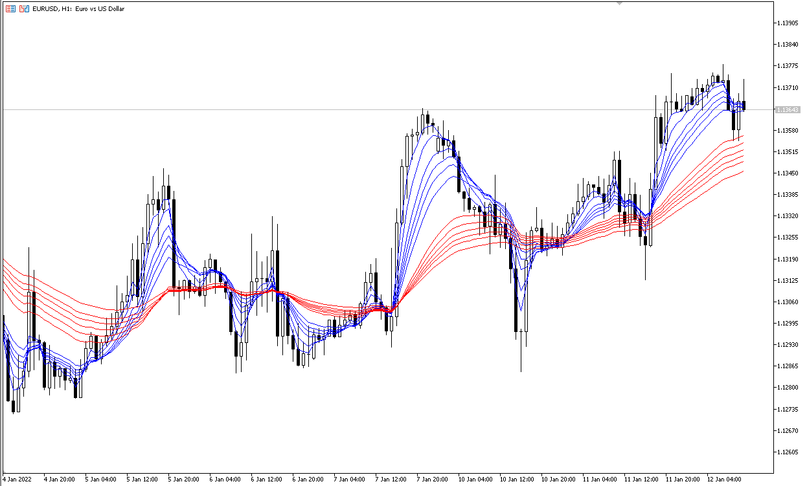Select the 11 Jan 20:00 time label
807x486 pixels.
tap(681, 480)
